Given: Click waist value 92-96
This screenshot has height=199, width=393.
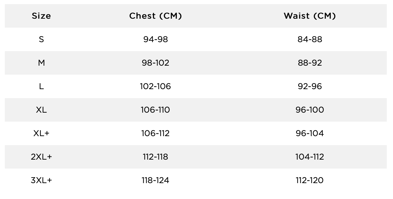Looking at the screenshot, I should (310, 86).
